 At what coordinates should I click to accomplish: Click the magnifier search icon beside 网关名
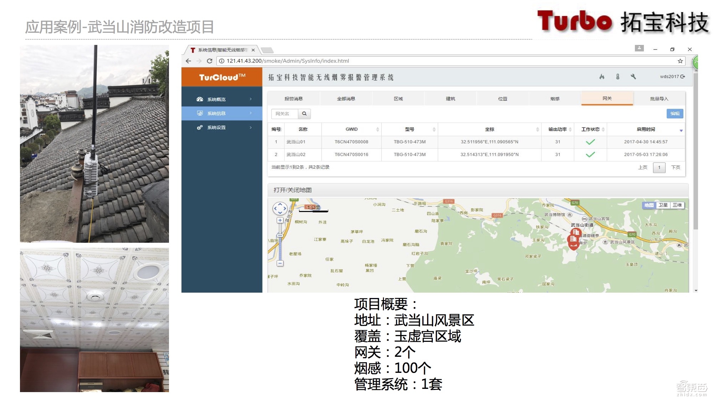[305, 114]
